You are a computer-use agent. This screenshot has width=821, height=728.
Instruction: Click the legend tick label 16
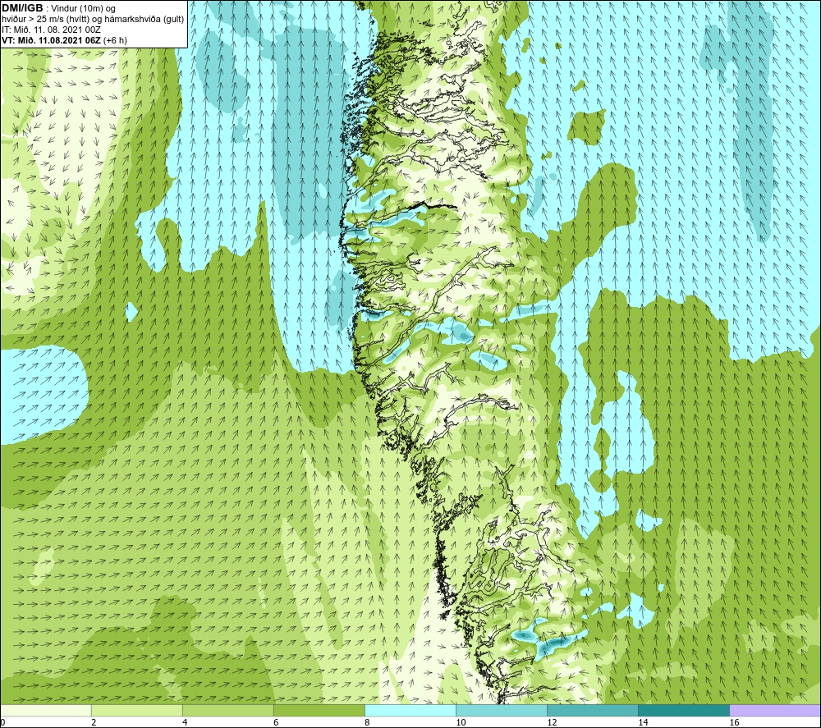(x=734, y=723)
